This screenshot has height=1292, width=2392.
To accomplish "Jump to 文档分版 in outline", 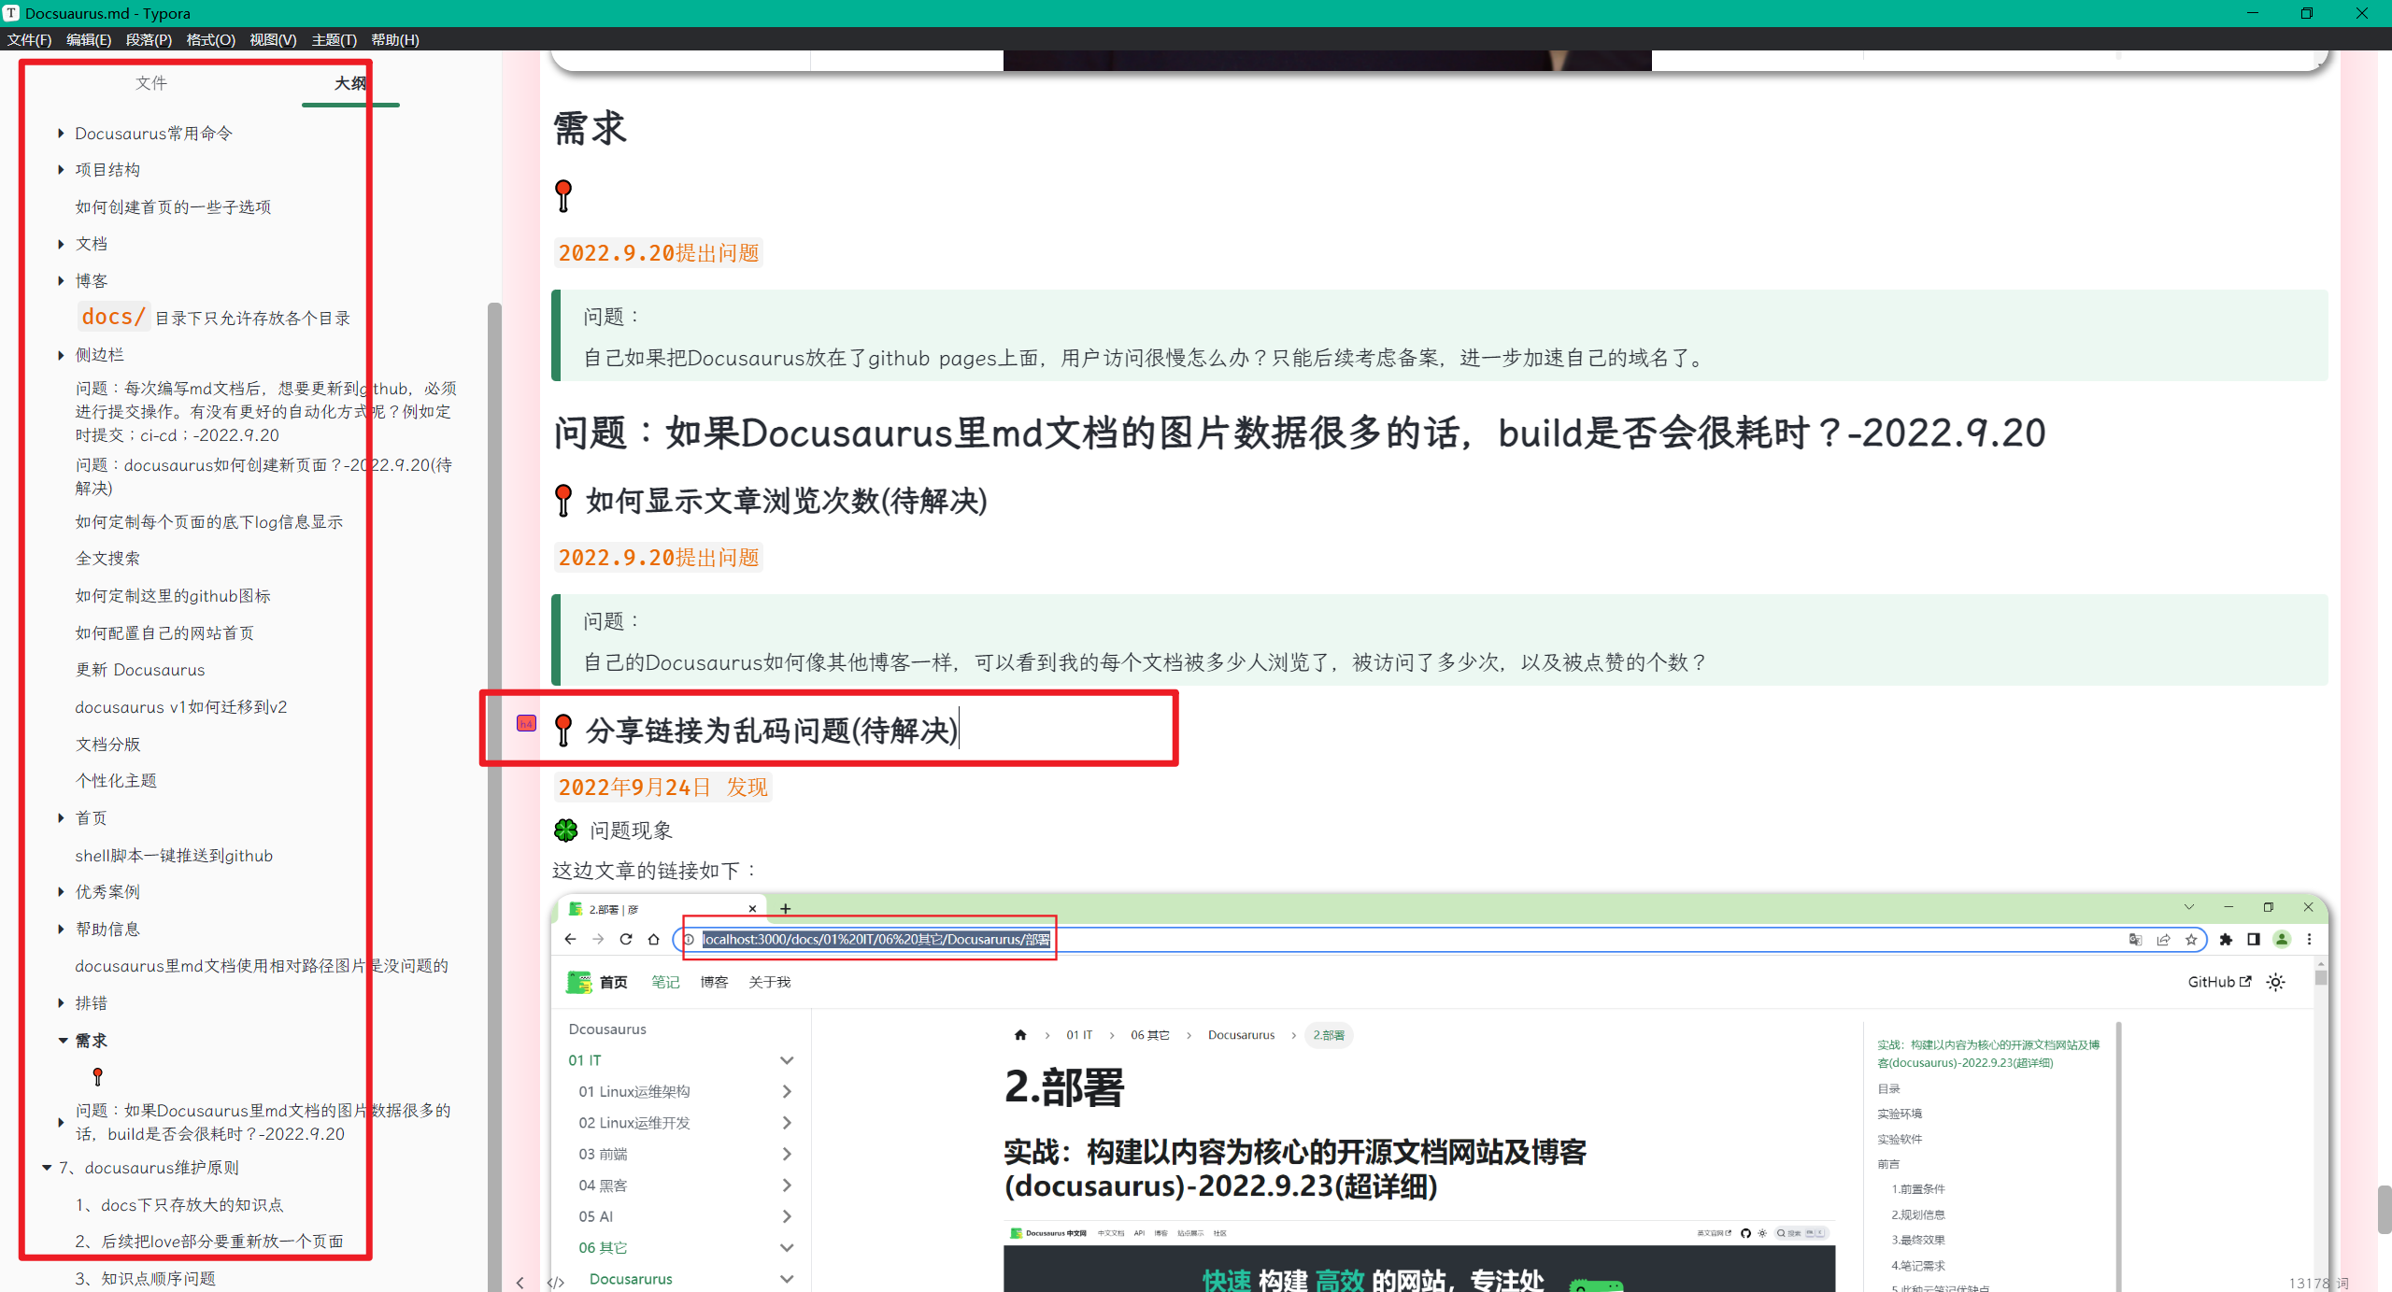I will coord(107,745).
